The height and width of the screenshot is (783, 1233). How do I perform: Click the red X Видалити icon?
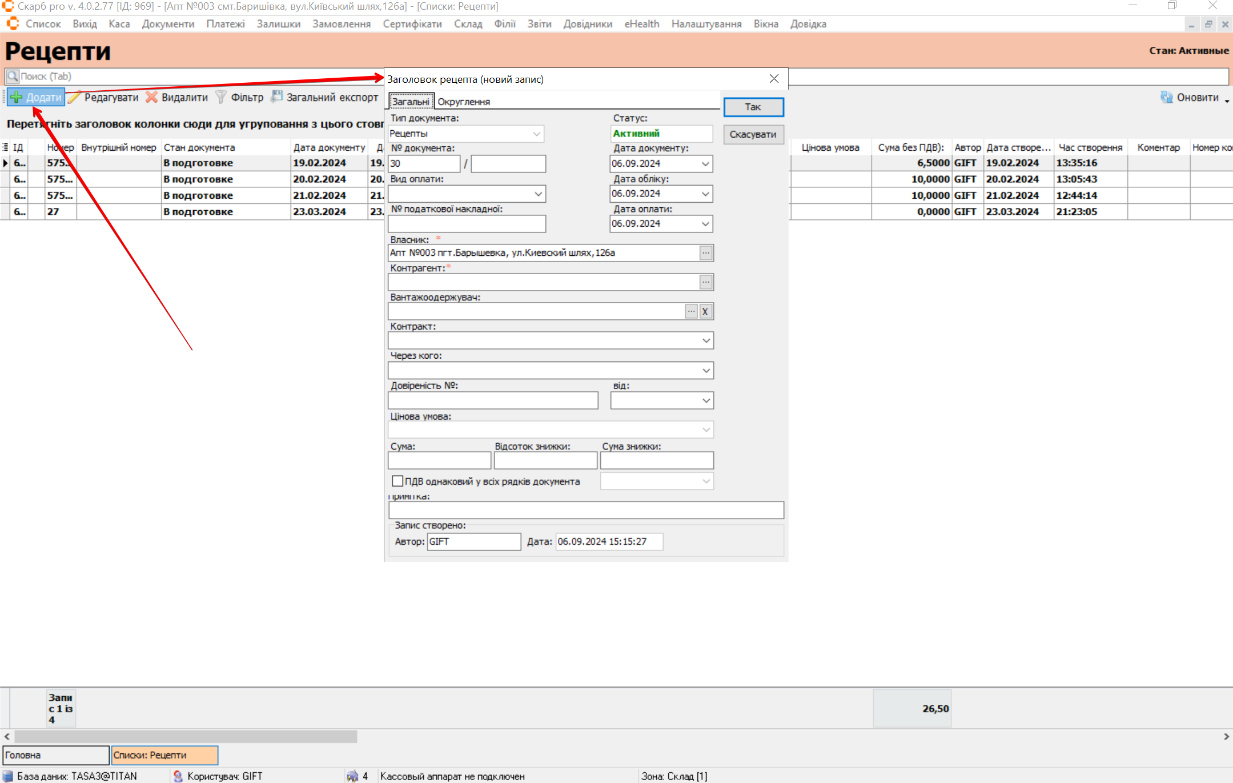[151, 98]
